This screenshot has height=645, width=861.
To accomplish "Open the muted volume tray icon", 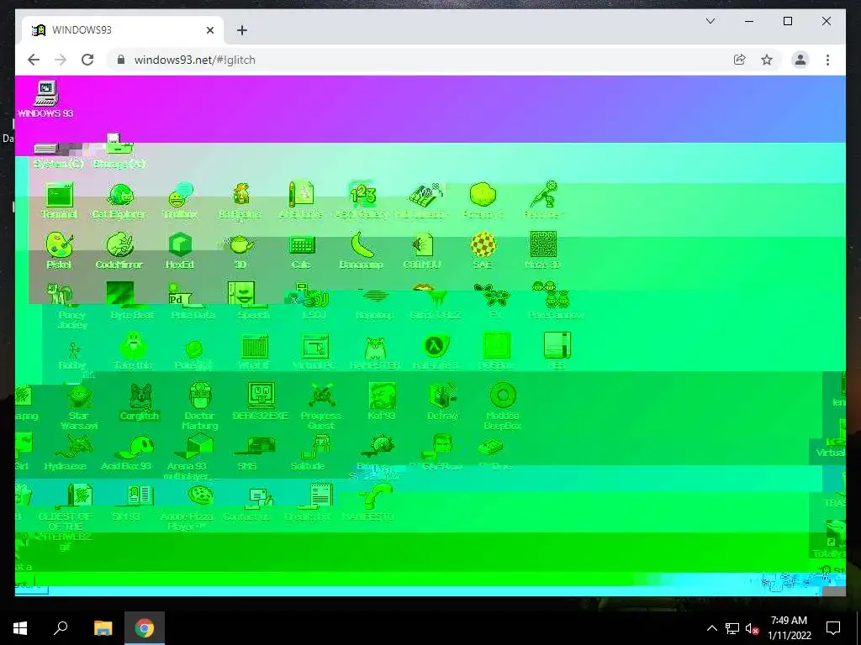I will coord(752,628).
